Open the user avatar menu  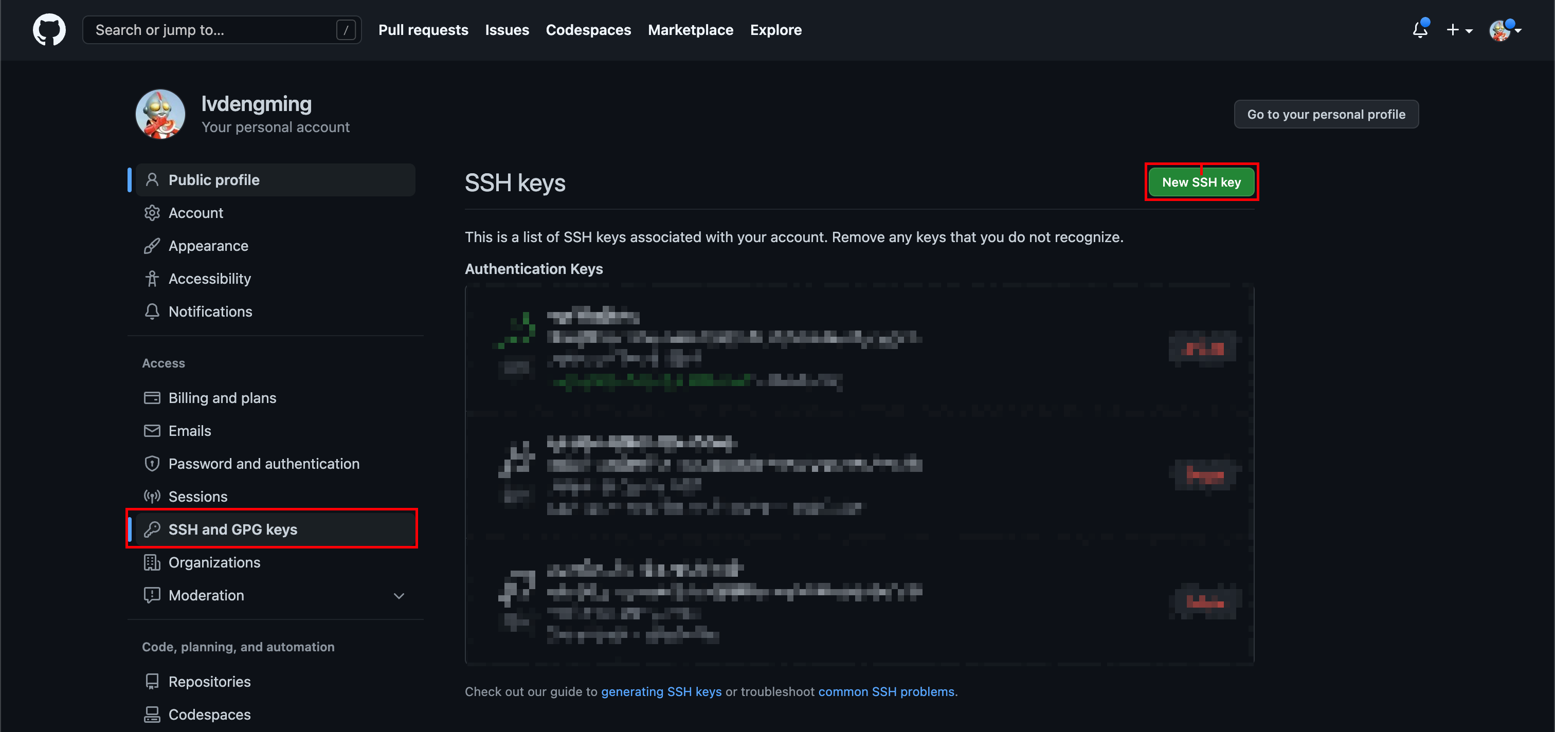point(1504,30)
